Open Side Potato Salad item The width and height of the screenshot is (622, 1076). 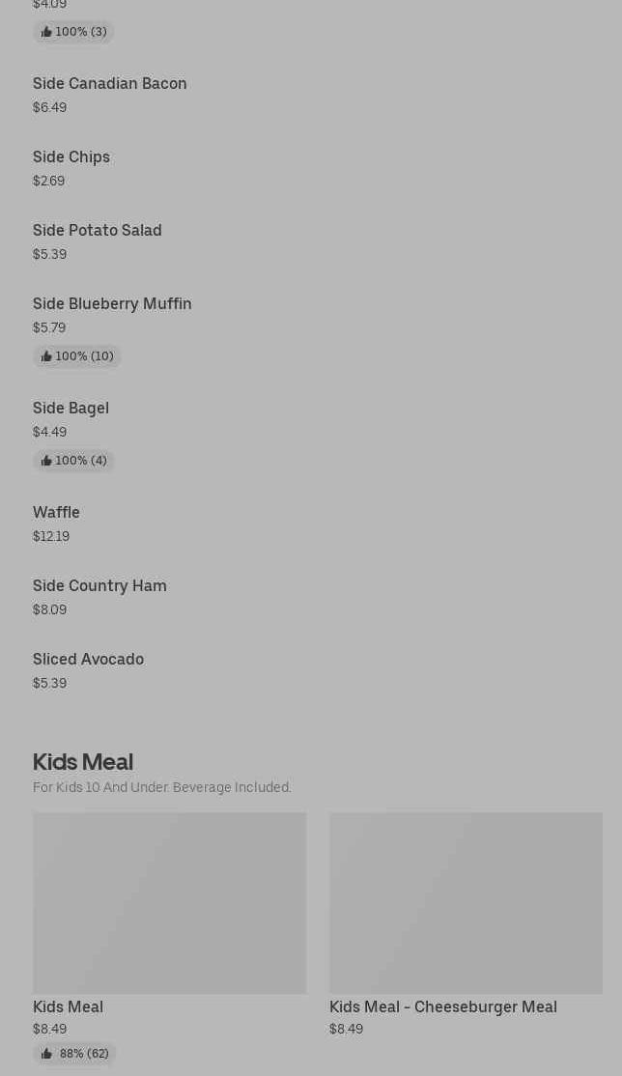tap(98, 230)
